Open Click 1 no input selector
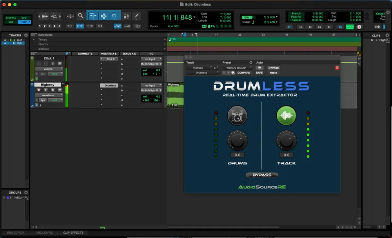 pyautogui.click(x=151, y=59)
